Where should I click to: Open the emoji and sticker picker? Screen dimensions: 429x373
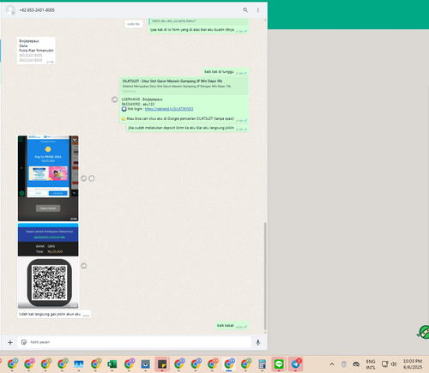(24, 342)
